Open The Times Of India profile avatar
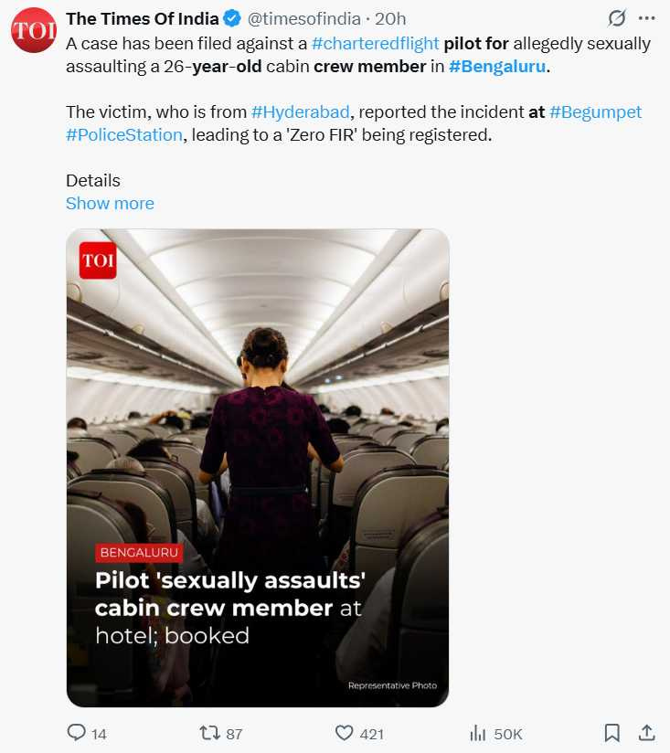This screenshot has width=670, height=753. click(33, 30)
